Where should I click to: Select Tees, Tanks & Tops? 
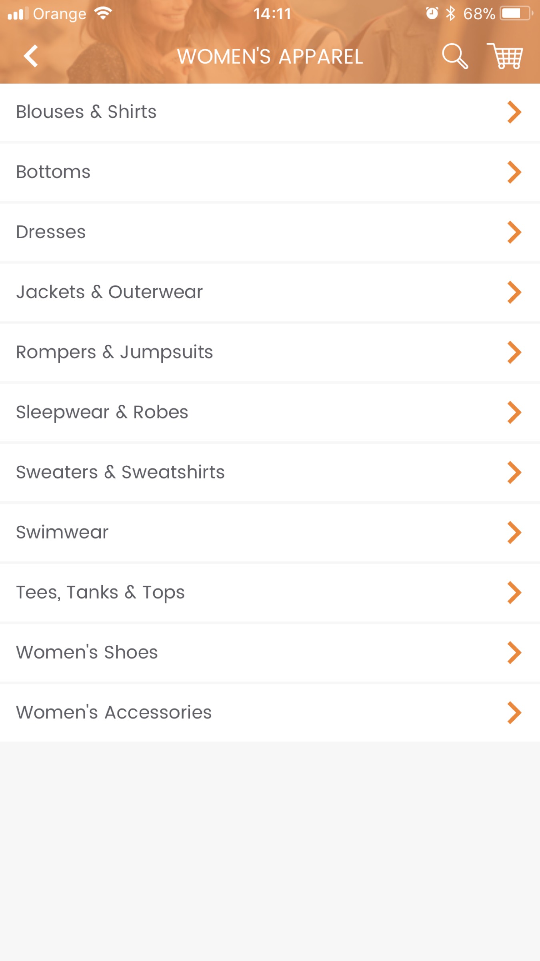270,593
